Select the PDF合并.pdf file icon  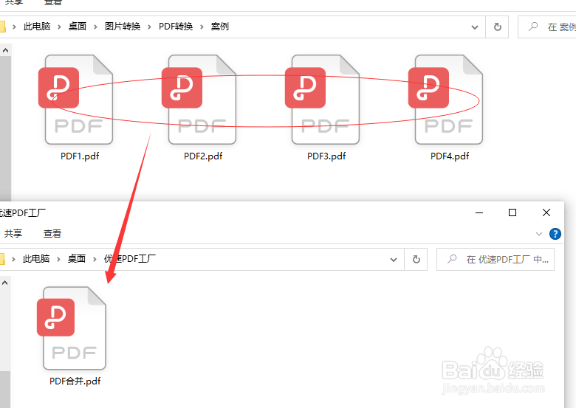click(x=72, y=328)
